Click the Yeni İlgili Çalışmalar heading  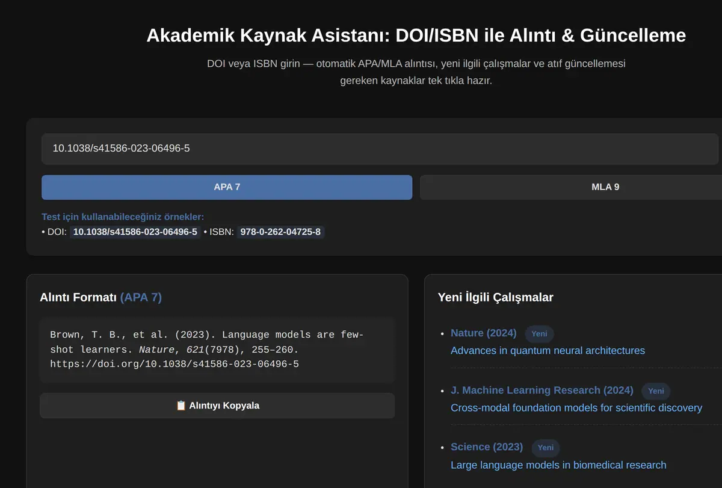[x=496, y=297]
